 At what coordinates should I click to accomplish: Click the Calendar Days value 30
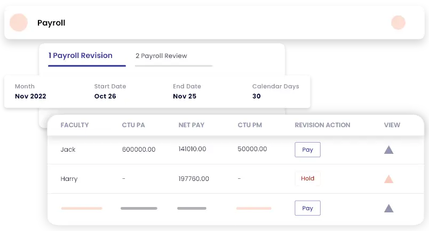[256, 96]
